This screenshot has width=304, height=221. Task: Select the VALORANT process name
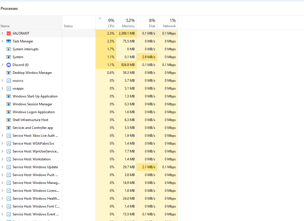tap(21, 33)
